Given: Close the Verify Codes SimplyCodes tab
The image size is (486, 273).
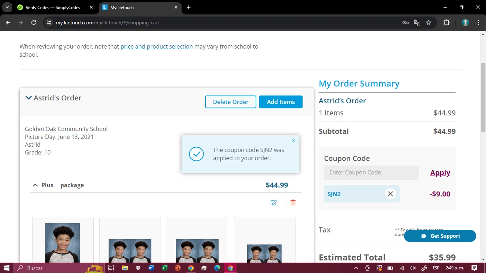Looking at the screenshot, I should [91, 7].
